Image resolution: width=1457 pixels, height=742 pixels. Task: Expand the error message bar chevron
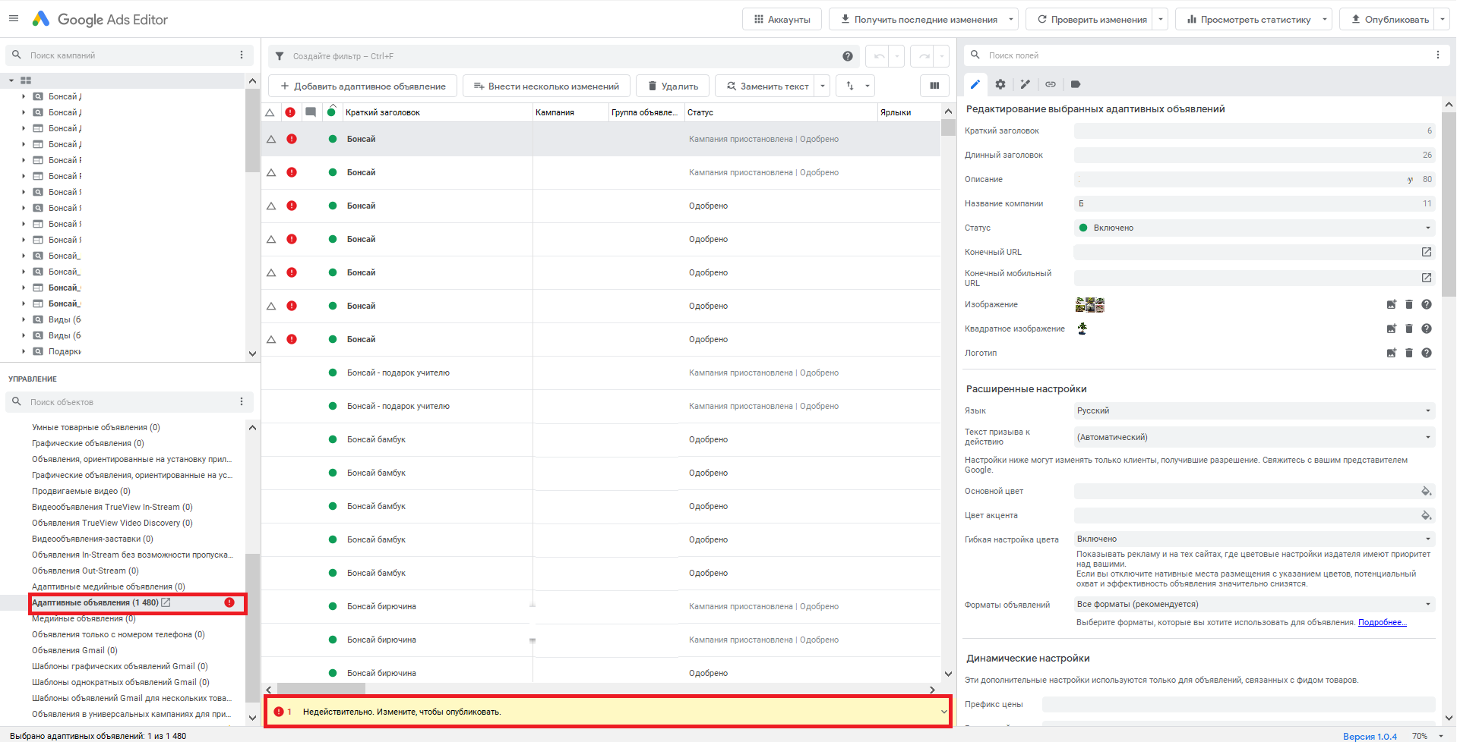pos(943,712)
